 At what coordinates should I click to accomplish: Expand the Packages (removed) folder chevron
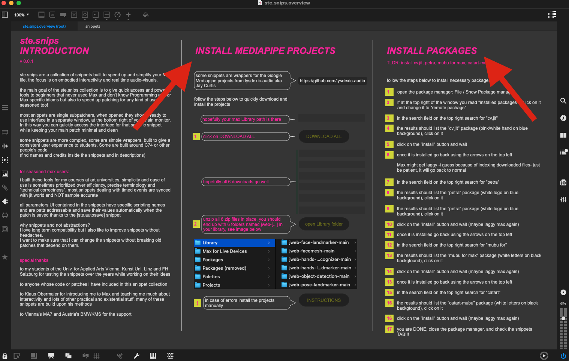(x=269, y=268)
